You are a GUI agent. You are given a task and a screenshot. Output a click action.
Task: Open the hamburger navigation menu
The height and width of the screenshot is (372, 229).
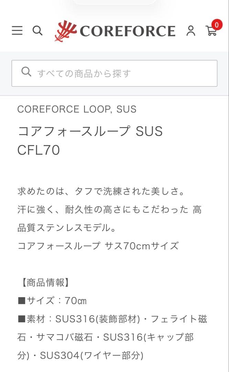17,31
